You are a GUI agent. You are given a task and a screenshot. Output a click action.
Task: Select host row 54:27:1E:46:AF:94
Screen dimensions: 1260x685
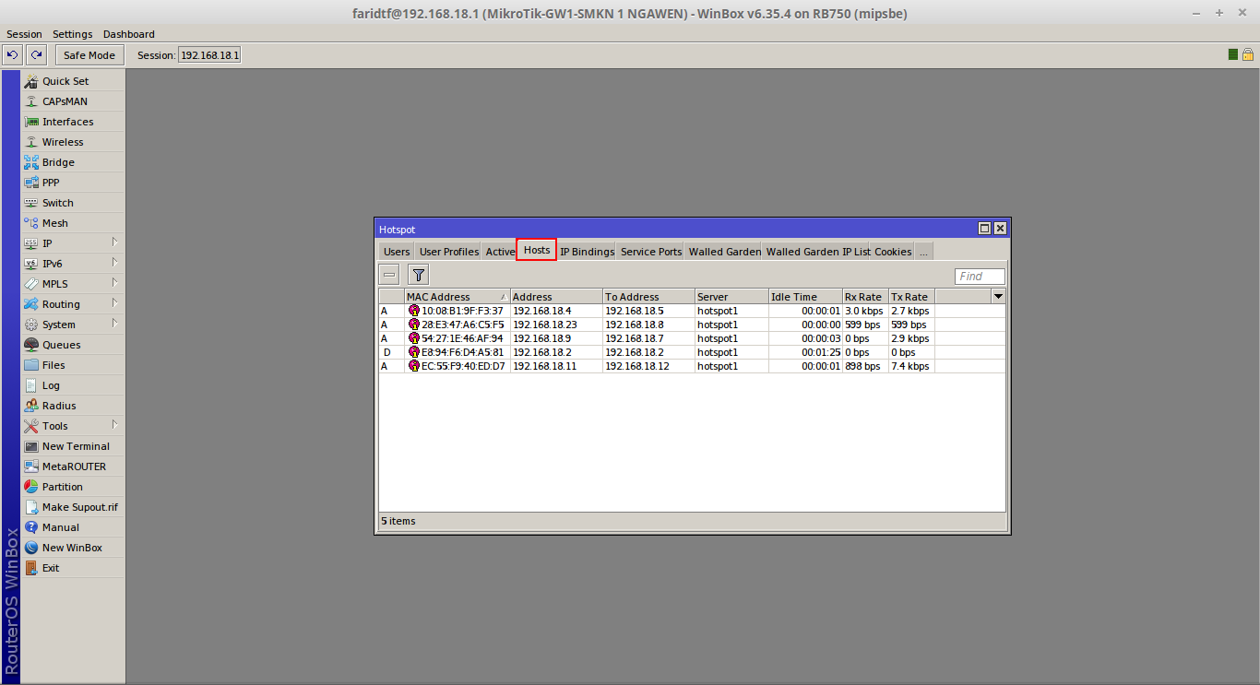click(x=692, y=338)
